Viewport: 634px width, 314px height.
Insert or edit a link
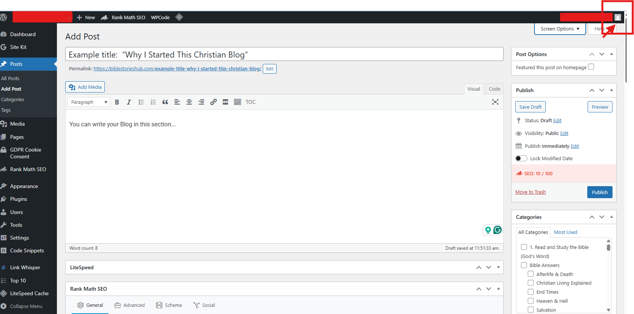(x=213, y=102)
